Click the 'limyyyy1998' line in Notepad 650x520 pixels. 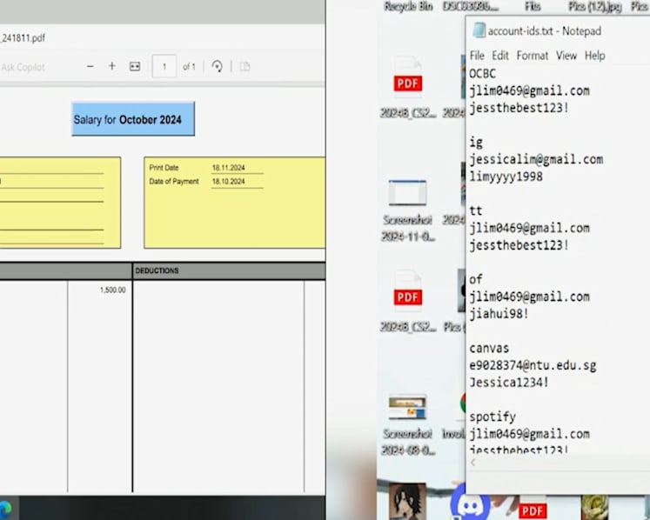(506, 177)
